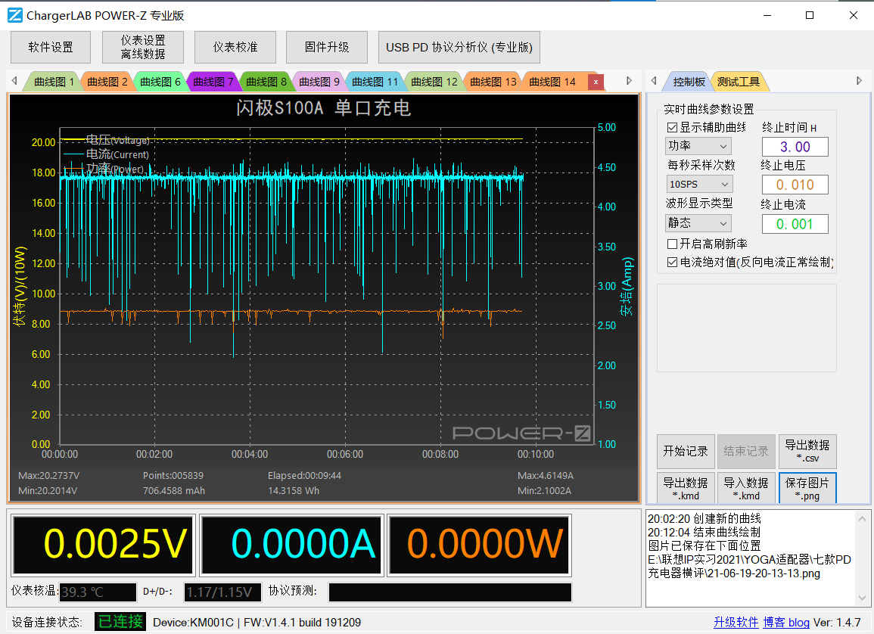Image resolution: width=874 pixels, height=634 pixels.
Task: Click the 0.0025V voltage readout
Action: tap(103, 544)
